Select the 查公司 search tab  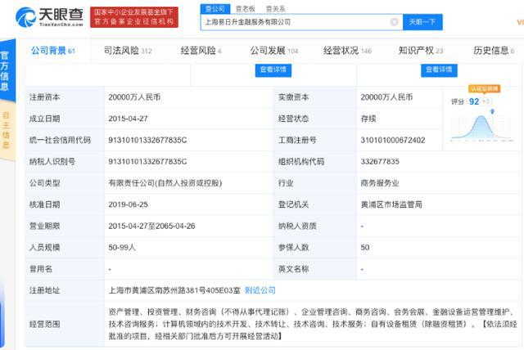click(x=215, y=9)
